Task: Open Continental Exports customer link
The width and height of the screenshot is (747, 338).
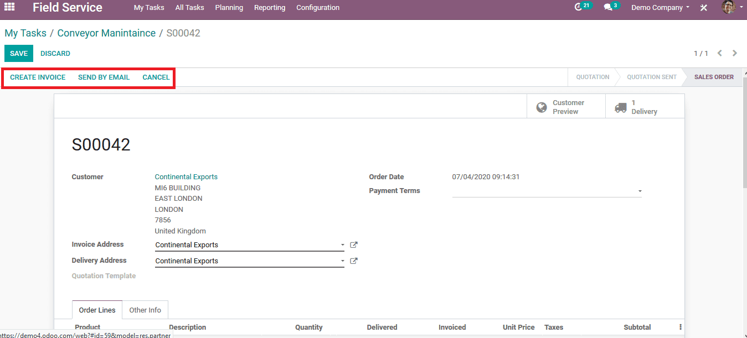Action: (x=186, y=177)
